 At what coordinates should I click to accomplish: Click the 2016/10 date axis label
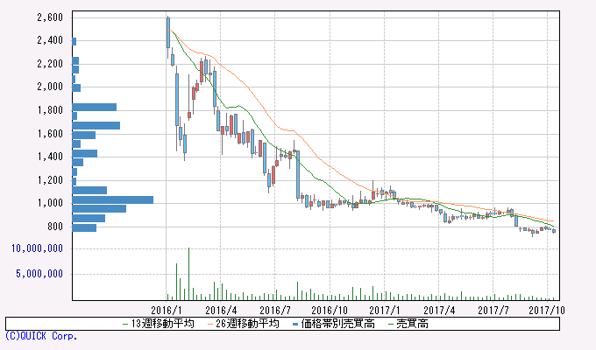pyautogui.click(x=330, y=311)
